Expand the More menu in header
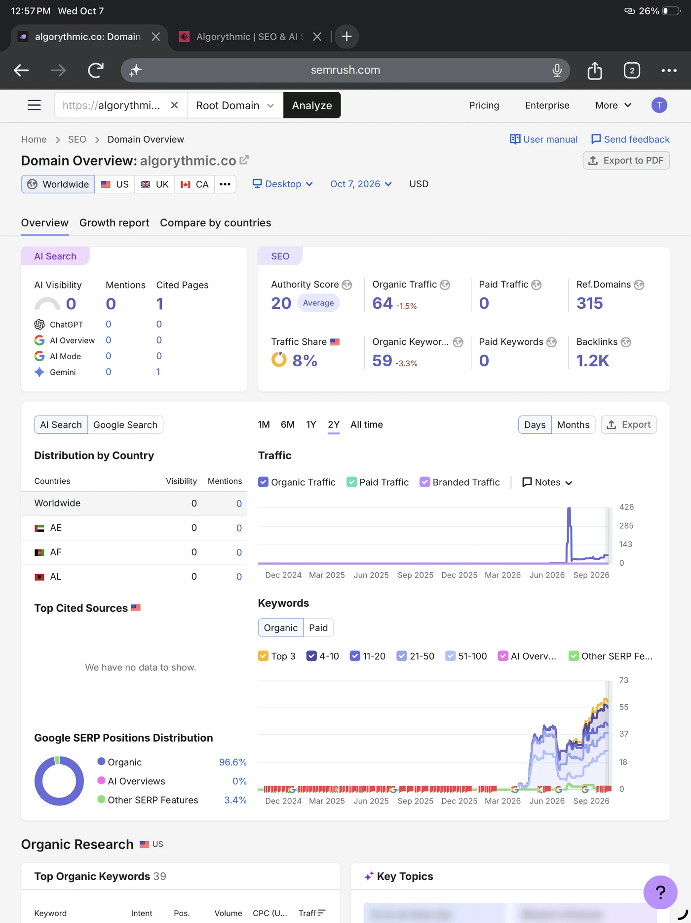 613,105
